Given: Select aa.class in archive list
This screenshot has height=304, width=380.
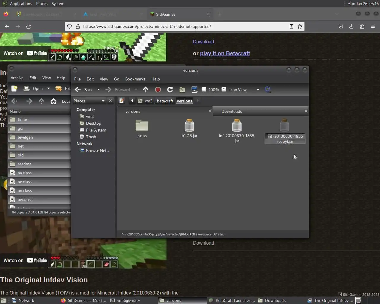Looking at the screenshot, I should point(39,173).
